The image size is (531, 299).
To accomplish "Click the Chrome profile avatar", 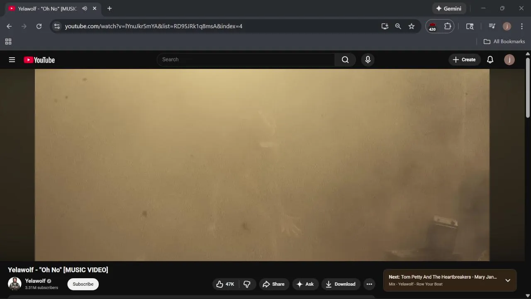I will 507,26.
